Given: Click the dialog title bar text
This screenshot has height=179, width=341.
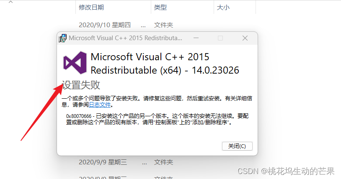Looking at the screenshot, I should click(126, 38).
